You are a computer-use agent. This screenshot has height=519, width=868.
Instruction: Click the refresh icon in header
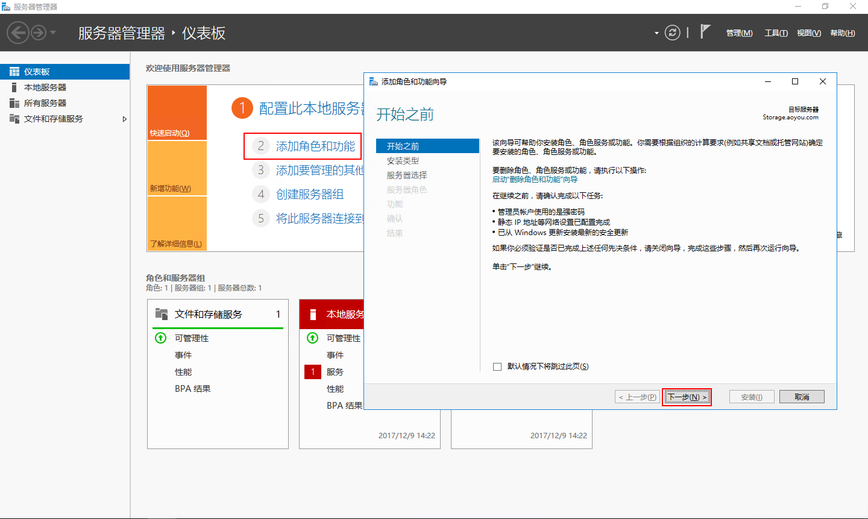tap(673, 33)
